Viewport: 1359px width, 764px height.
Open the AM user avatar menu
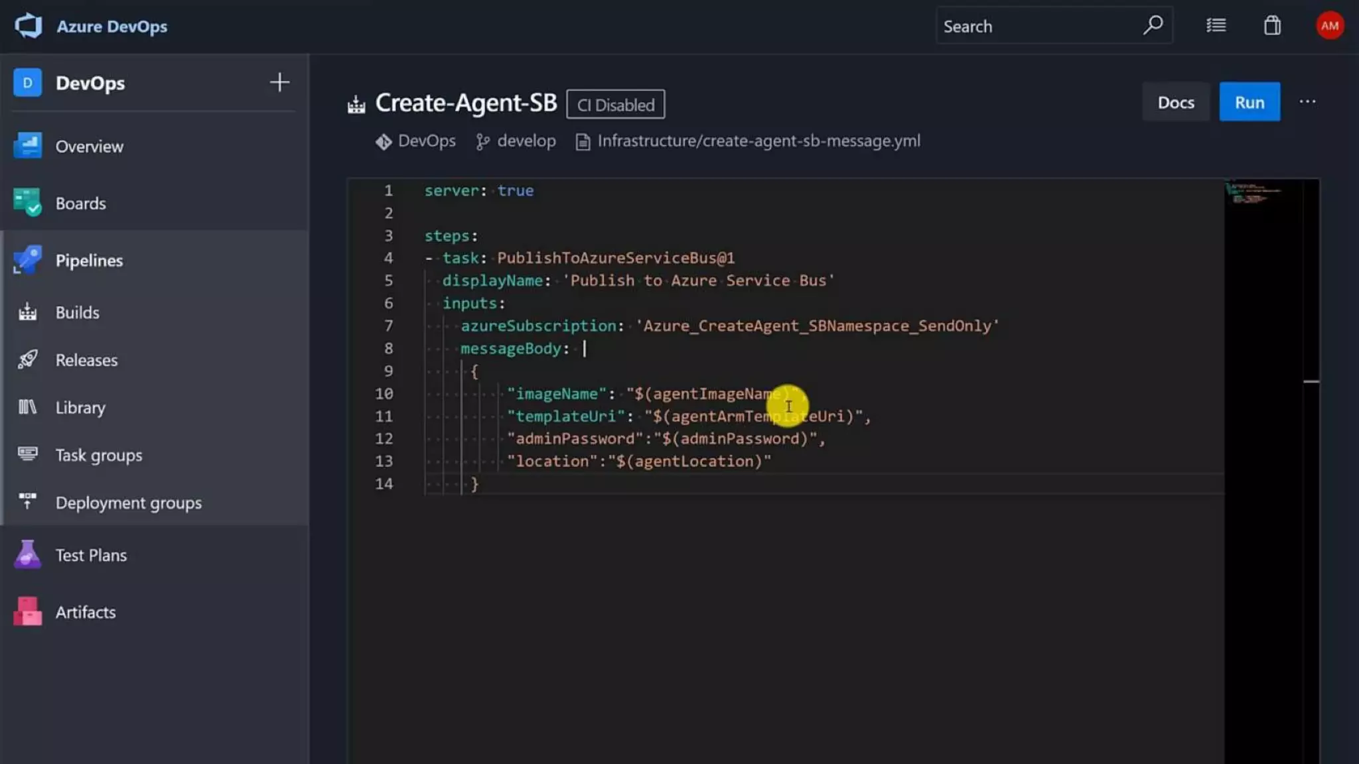click(x=1329, y=26)
